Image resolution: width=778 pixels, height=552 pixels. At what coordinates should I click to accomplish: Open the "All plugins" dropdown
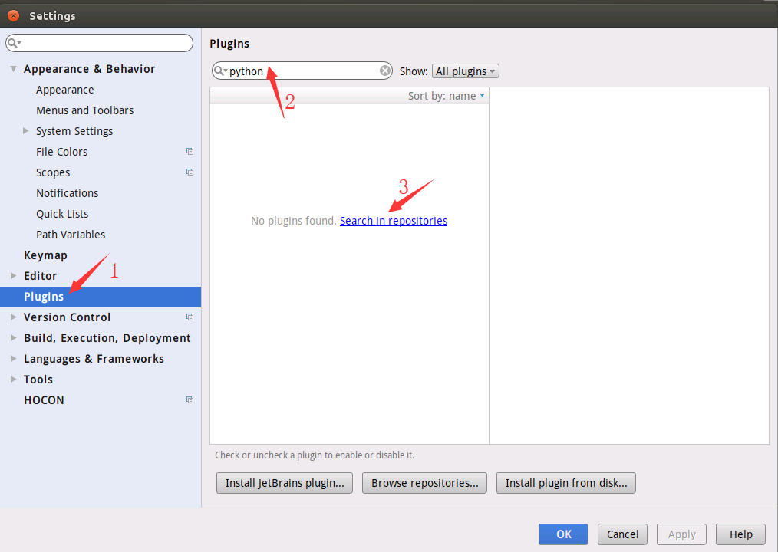pos(465,71)
